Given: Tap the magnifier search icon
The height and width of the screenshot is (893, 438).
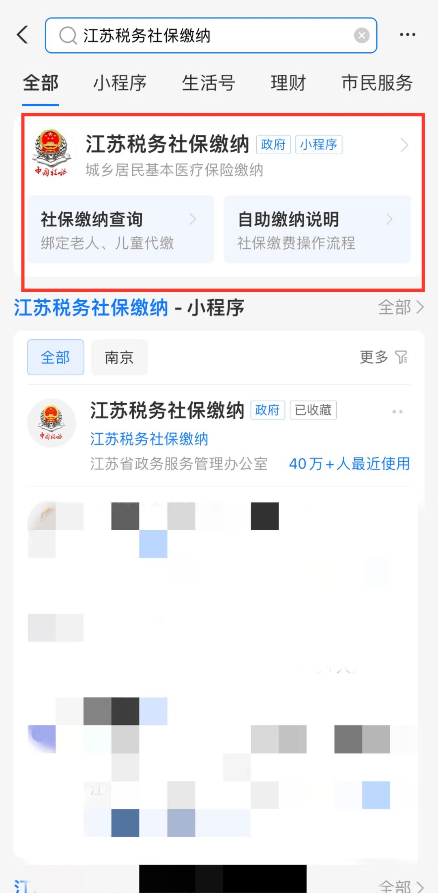Looking at the screenshot, I should point(68,35).
